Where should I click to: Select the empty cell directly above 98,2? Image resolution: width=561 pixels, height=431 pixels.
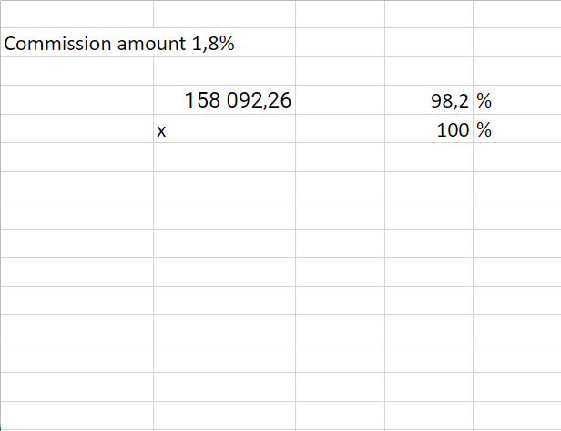coord(429,71)
